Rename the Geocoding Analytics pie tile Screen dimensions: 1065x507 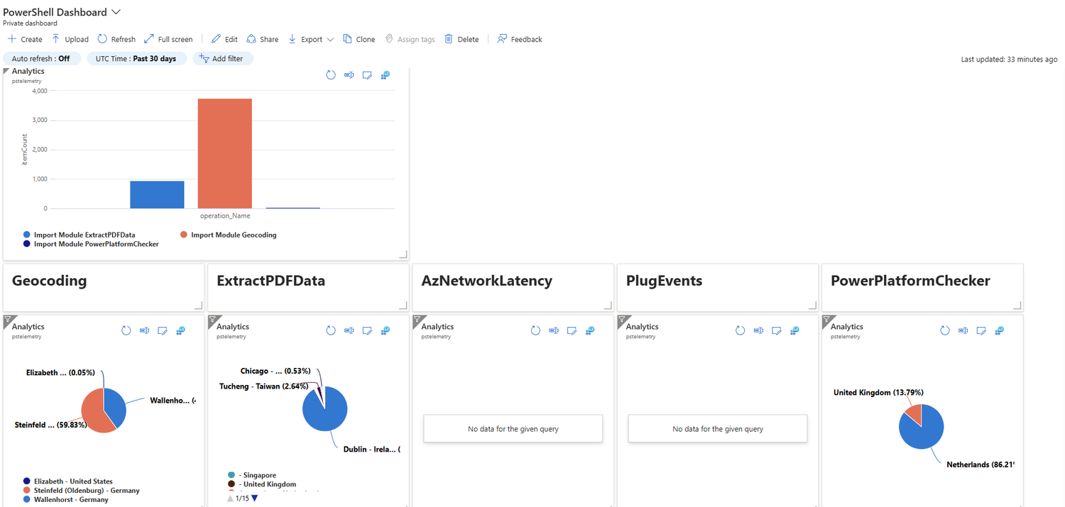pyautogui.click(x=145, y=330)
